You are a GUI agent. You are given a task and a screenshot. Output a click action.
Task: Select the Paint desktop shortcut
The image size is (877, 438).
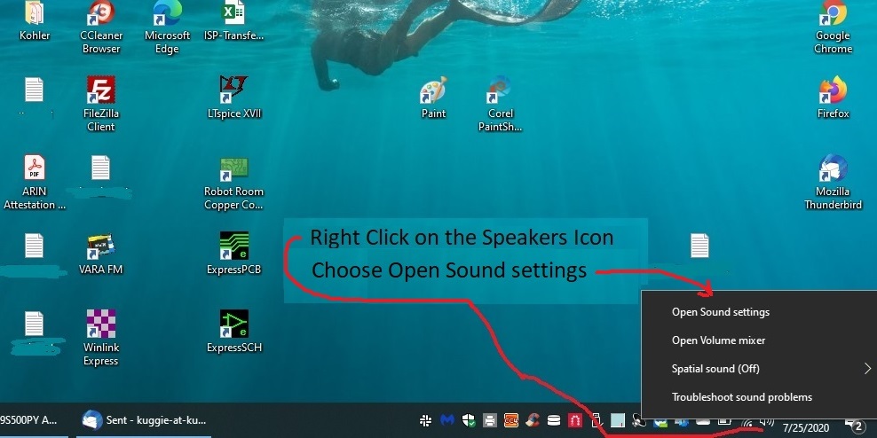433,98
